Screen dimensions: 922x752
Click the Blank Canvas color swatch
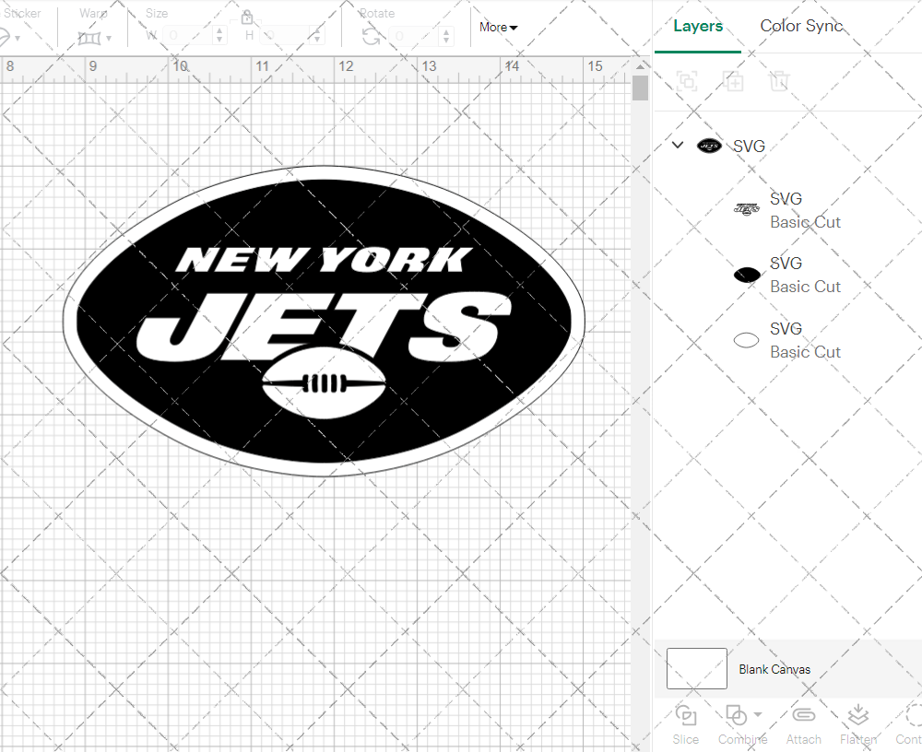(x=697, y=669)
